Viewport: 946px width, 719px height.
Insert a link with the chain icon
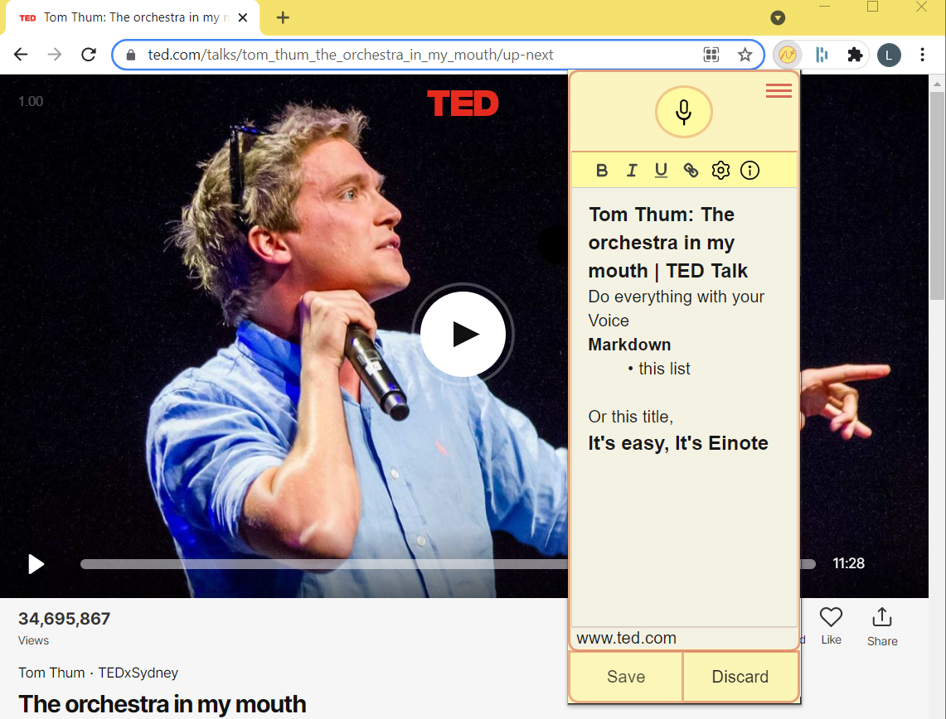(691, 171)
